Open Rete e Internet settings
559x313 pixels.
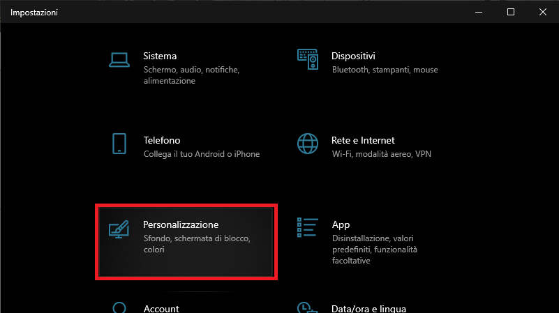363,140
